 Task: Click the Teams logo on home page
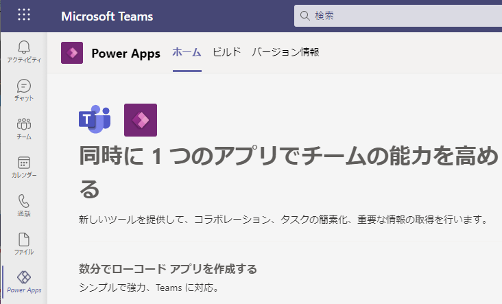[x=95, y=119]
